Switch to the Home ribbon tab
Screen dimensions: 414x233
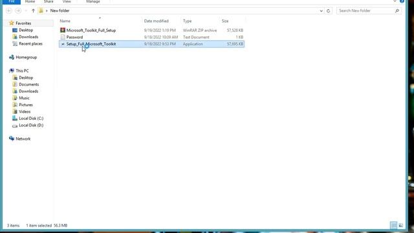(30, 1)
